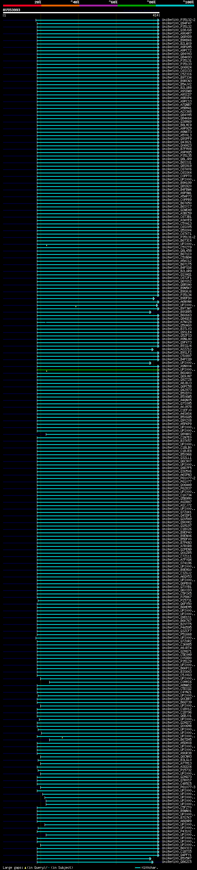Select the UniRef100_B7FMV8 label
Viewport: 197px width, 870px height.
point(177,149)
